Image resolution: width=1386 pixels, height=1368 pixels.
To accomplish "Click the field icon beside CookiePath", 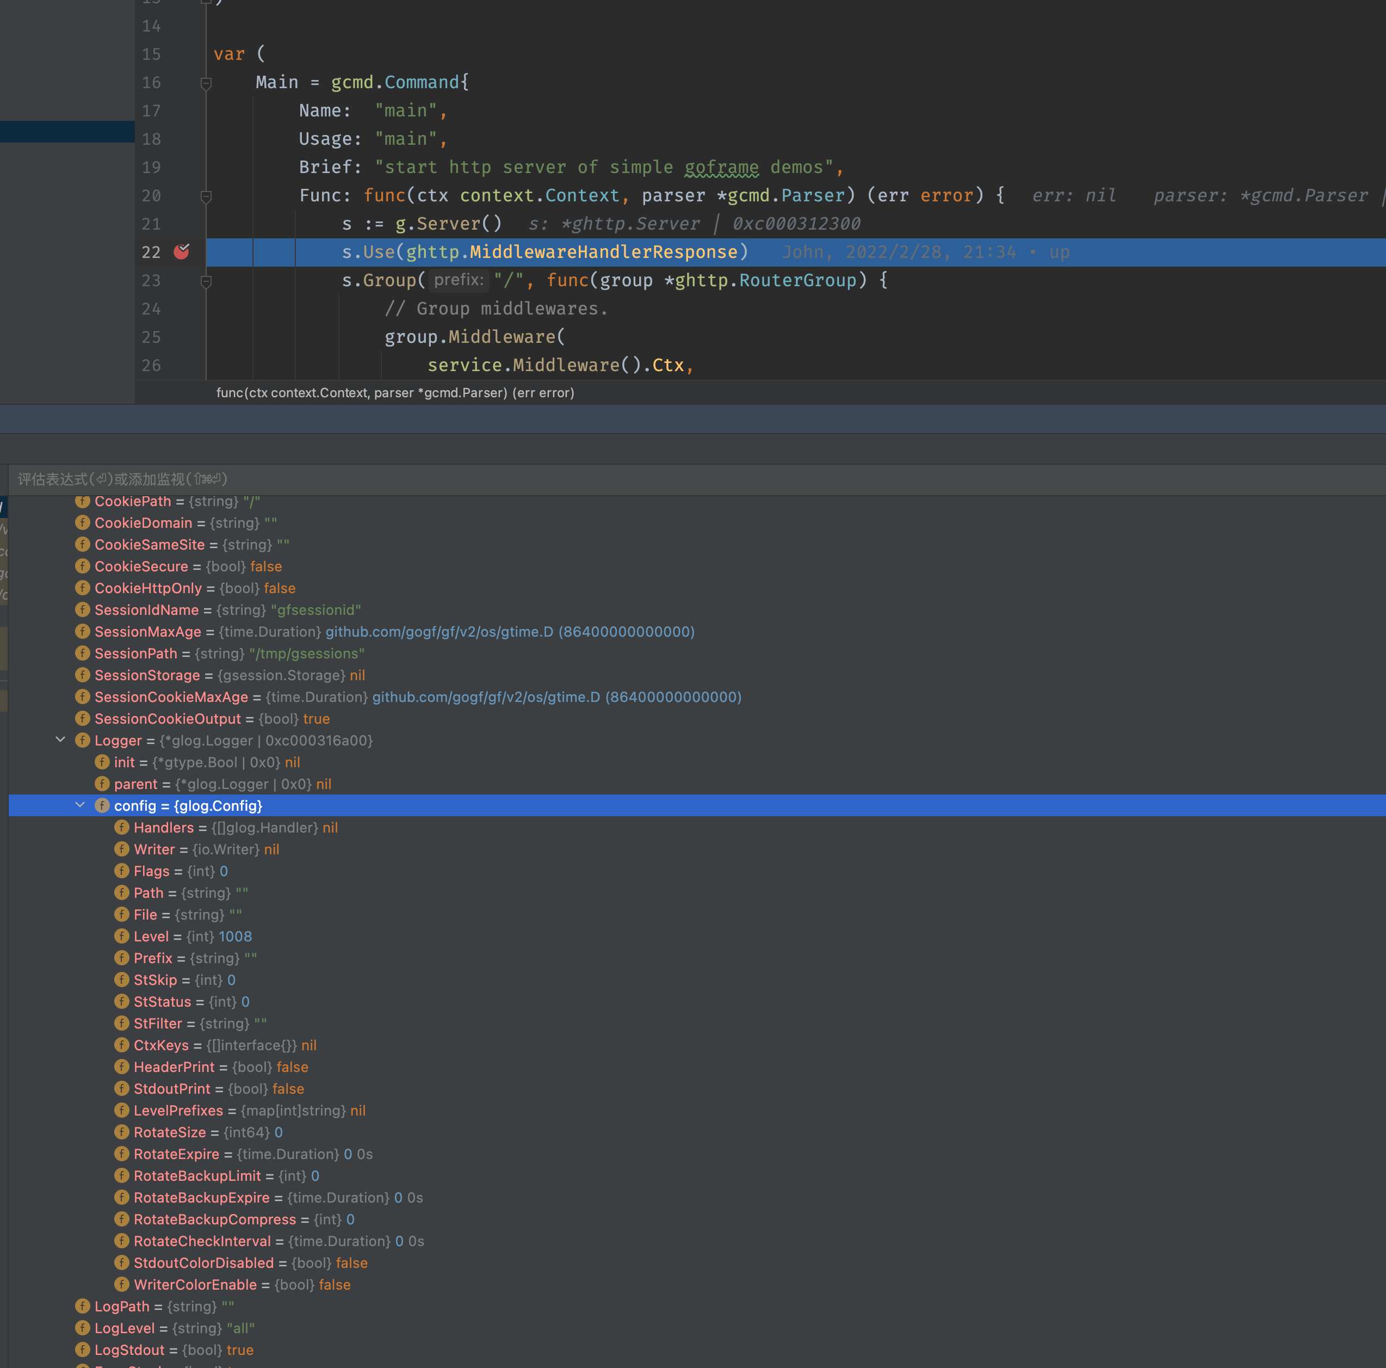I will pos(83,501).
